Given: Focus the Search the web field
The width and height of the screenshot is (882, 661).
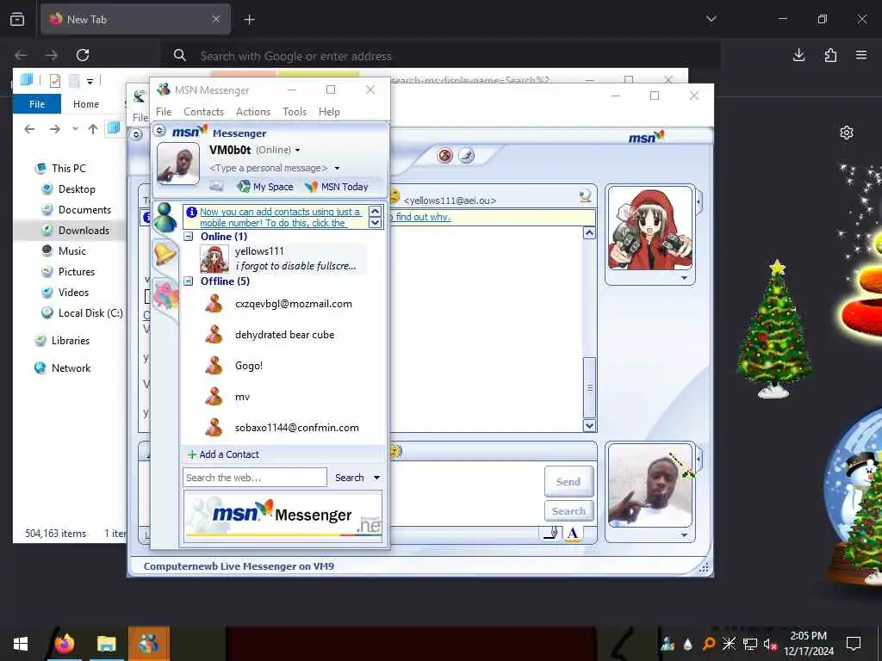Looking at the screenshot, I should click(x=254, y=477).
